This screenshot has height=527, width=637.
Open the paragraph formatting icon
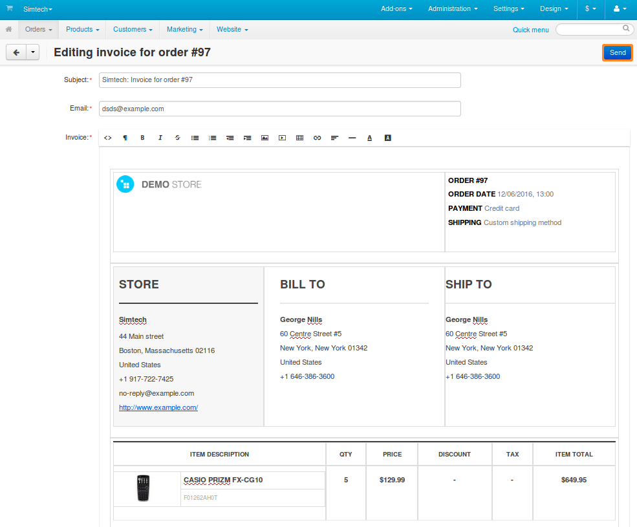[x=125, y=138]
